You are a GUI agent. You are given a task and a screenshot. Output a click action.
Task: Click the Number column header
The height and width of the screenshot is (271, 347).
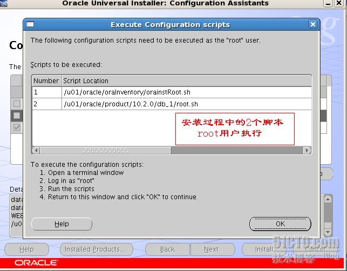pos(46,81)
